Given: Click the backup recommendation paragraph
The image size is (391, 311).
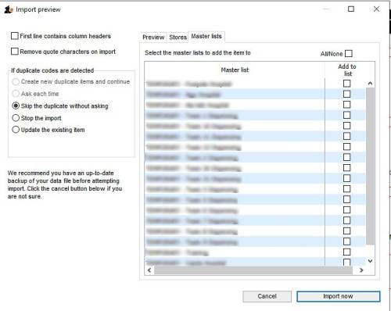Looking at the screenshot, I should click(65, 184).
